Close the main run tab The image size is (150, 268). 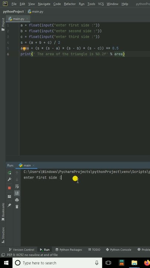[34, 165]
